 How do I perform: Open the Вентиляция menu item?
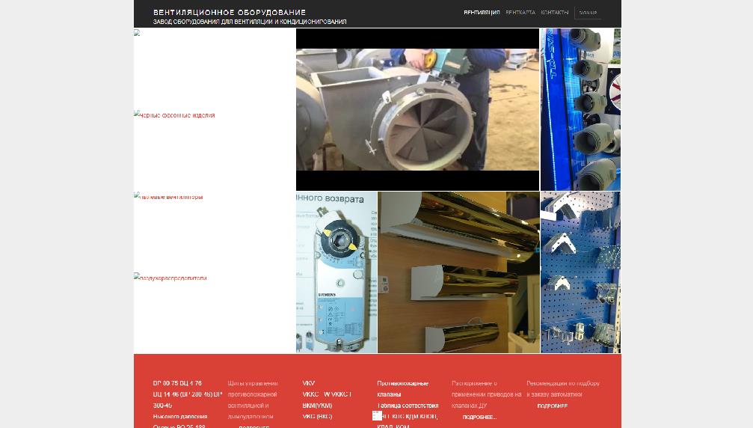coord(482,13)
